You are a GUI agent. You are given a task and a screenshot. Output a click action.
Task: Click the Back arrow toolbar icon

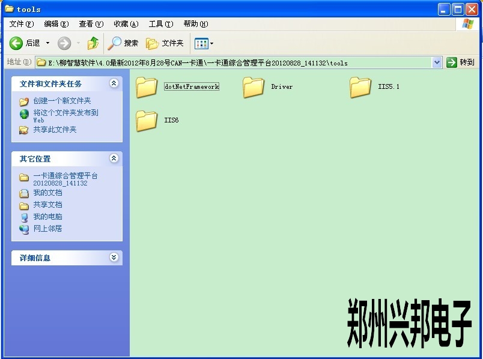16,43
